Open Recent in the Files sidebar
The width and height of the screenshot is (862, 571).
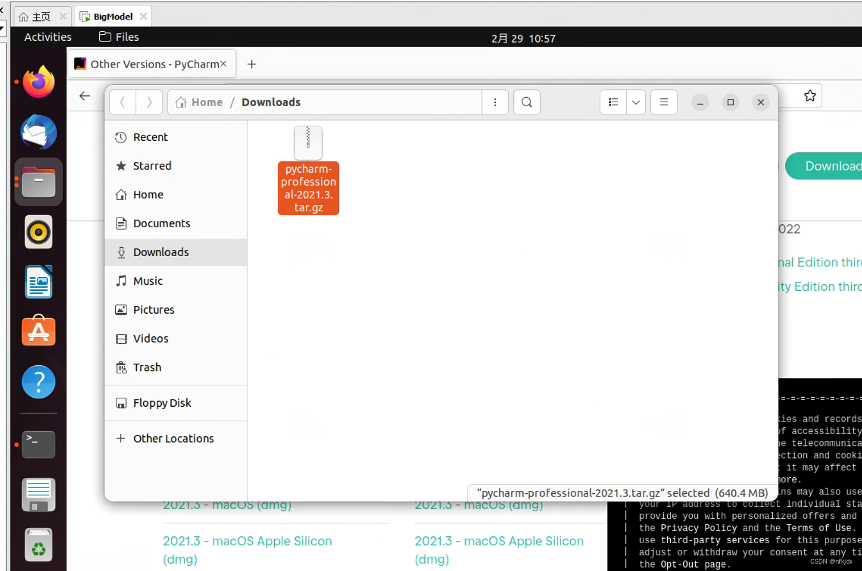click(x=176, y=137)
